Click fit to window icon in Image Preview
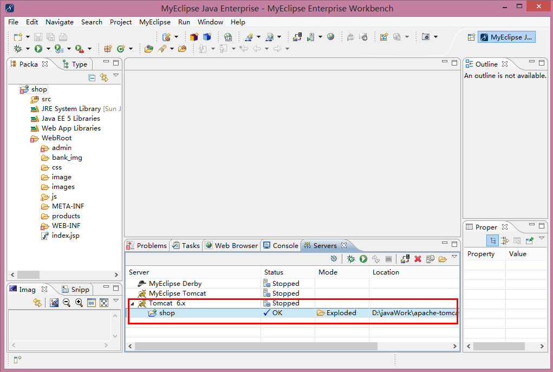 click(103, 303)
